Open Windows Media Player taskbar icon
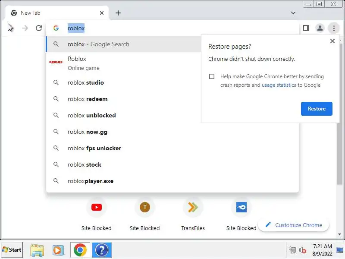Screen dimensions: 345x259 tap(58, 250)
